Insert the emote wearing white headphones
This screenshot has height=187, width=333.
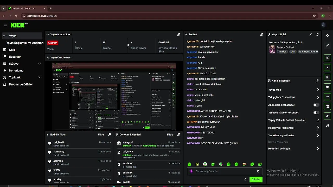click(x=205, y=164)
